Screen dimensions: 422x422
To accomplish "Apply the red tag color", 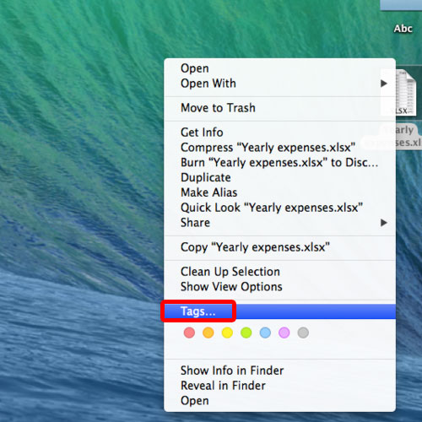I will click(x=189, y=333).
